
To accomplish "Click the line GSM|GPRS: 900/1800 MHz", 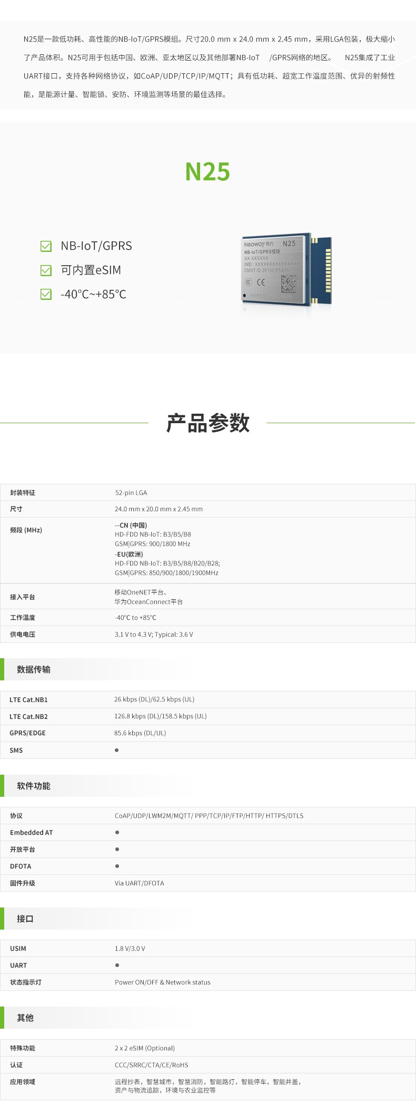I will pyautogui.click(x=153, y=544).
